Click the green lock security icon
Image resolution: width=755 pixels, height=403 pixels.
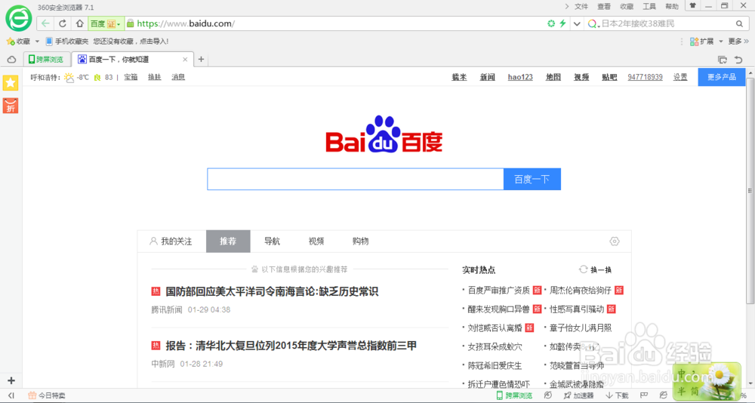(x=130, y=23)
